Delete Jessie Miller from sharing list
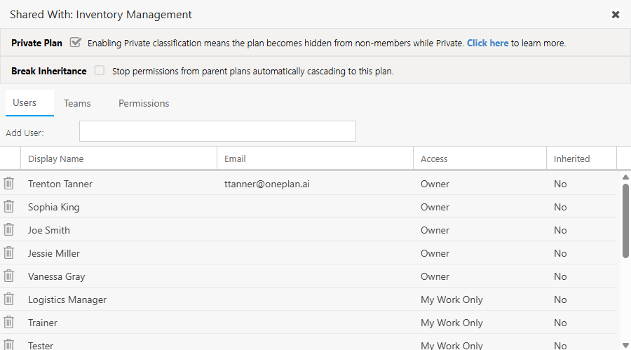The height and width of the screenshot is (350, 631). tap(9, 253)
